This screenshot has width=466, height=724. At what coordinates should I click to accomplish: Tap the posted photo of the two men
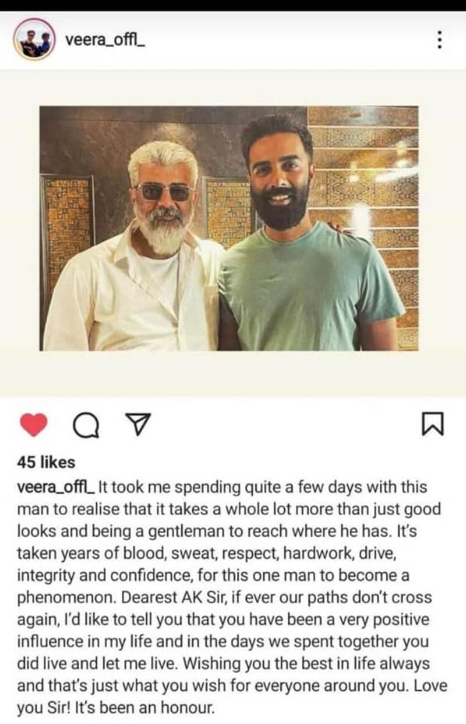[229, 228]
